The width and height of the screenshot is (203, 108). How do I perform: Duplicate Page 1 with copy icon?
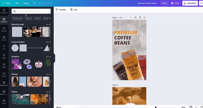[x=136, y=18]
